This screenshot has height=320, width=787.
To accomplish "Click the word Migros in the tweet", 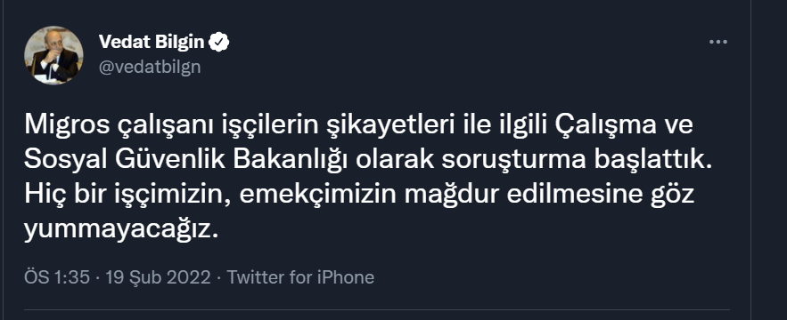I will [66, 125].
